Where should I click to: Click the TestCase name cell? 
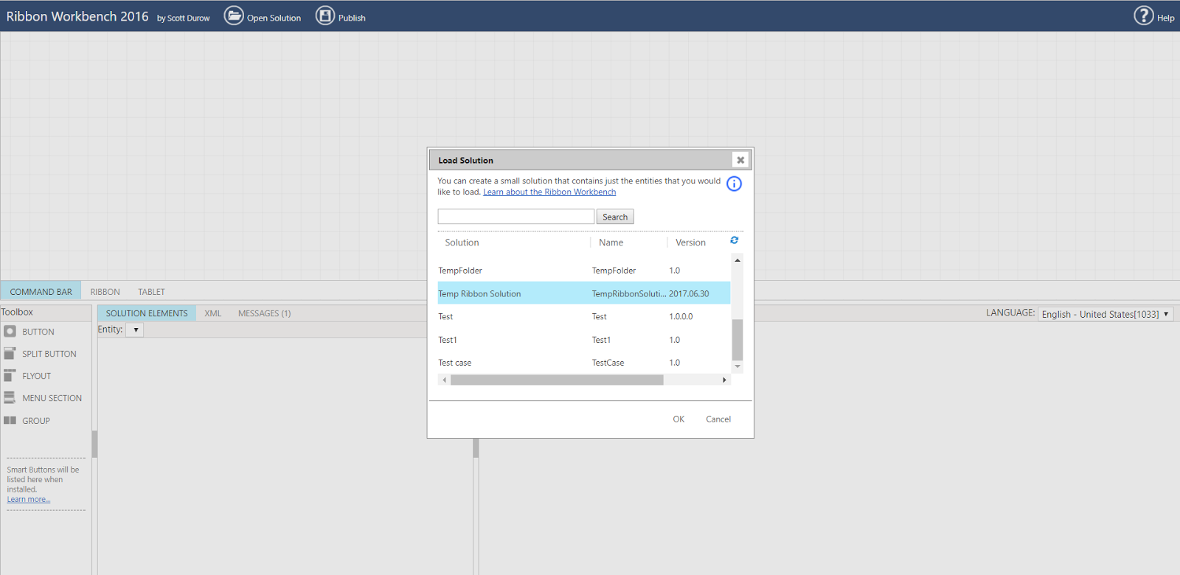[608, 363]
